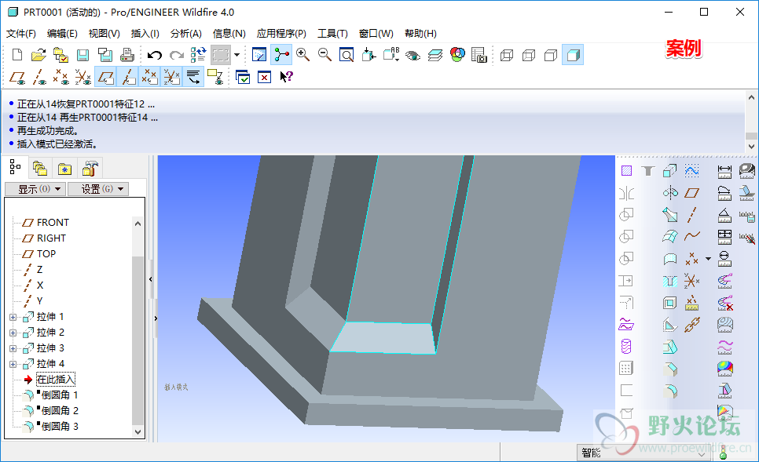The image size is (759, 462).
Task: Click the datum coordinate system tool
Action: [691, 281]
